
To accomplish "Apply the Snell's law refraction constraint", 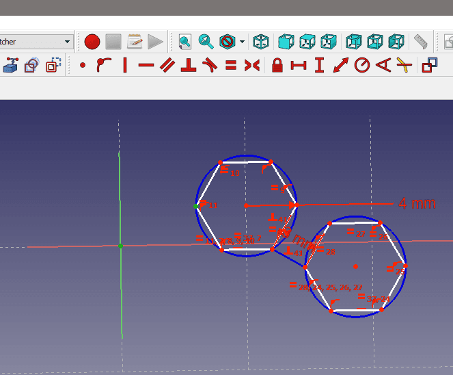I will [404, 65].
